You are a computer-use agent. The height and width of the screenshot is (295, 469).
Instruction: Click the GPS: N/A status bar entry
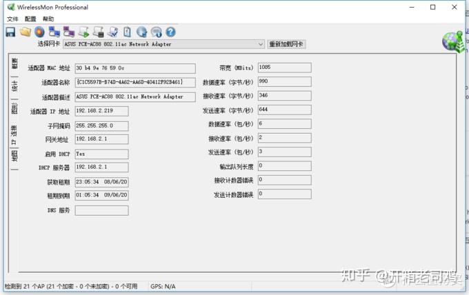pyautogui.click(x=163, y=286)
